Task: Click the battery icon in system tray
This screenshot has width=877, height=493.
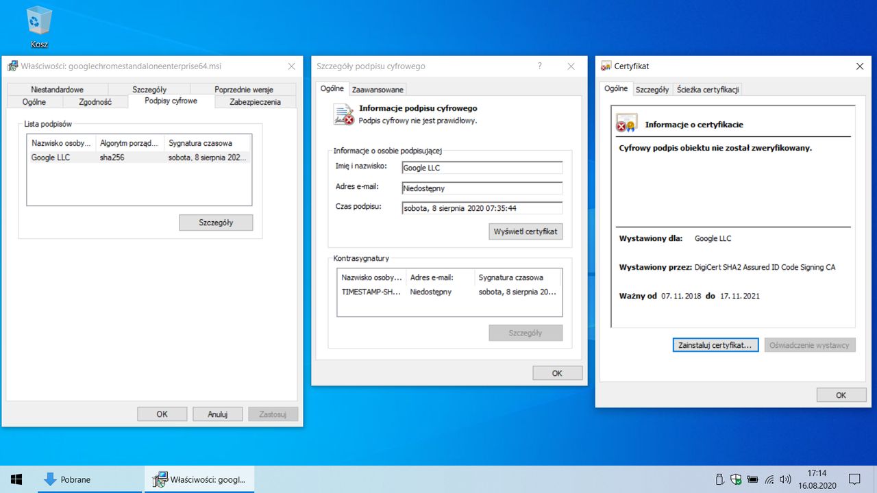Action: pyautogui.click(x=753, y=479)
